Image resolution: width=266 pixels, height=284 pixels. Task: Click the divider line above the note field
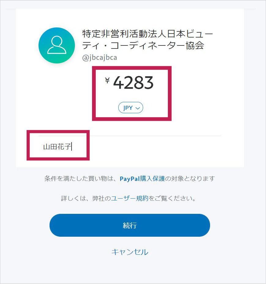click(153, 136)
